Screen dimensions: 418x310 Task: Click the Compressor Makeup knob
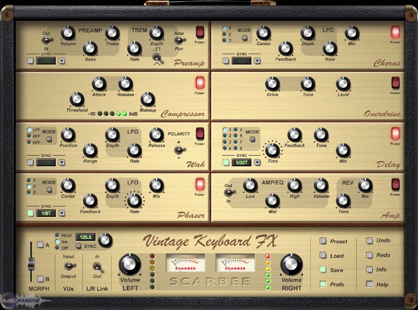pyautogui.click(x=148, y=100)
